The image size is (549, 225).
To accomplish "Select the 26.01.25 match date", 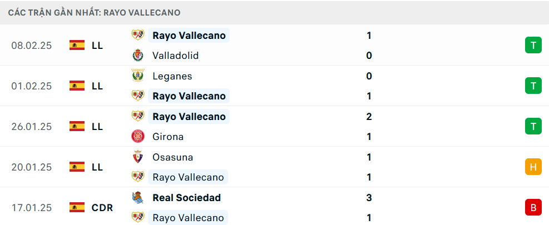I will tap(31, 127).
